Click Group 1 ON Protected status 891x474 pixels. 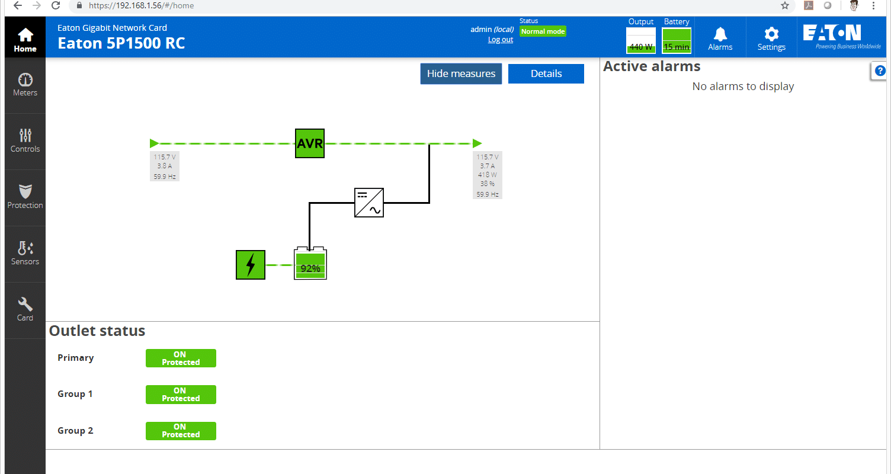(x=181, y=395)
